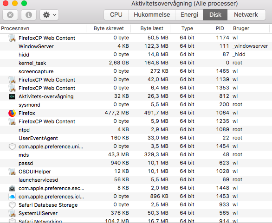This screenshot has width=272, height=223.
Task: Sort by the Type column header
Action: click(x=187, y=28)
